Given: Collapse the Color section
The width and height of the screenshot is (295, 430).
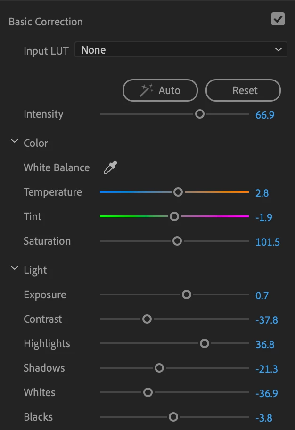Looking at the screenshot, I should (x=15, y=142).
